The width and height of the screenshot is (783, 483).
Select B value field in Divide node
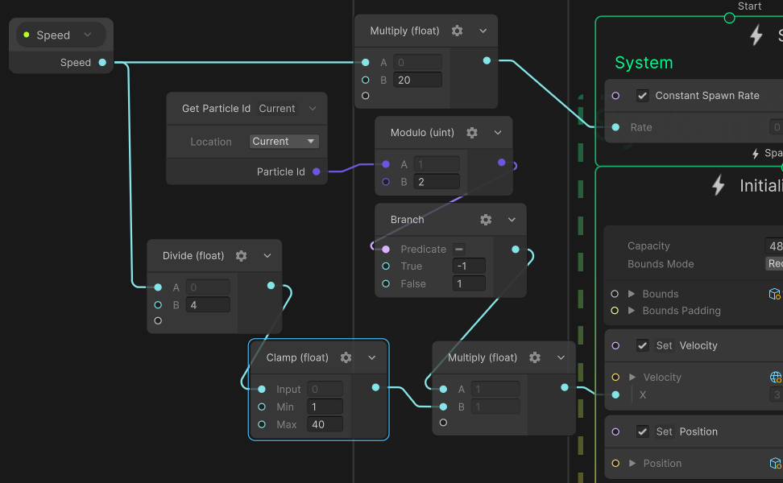point(208,305)
